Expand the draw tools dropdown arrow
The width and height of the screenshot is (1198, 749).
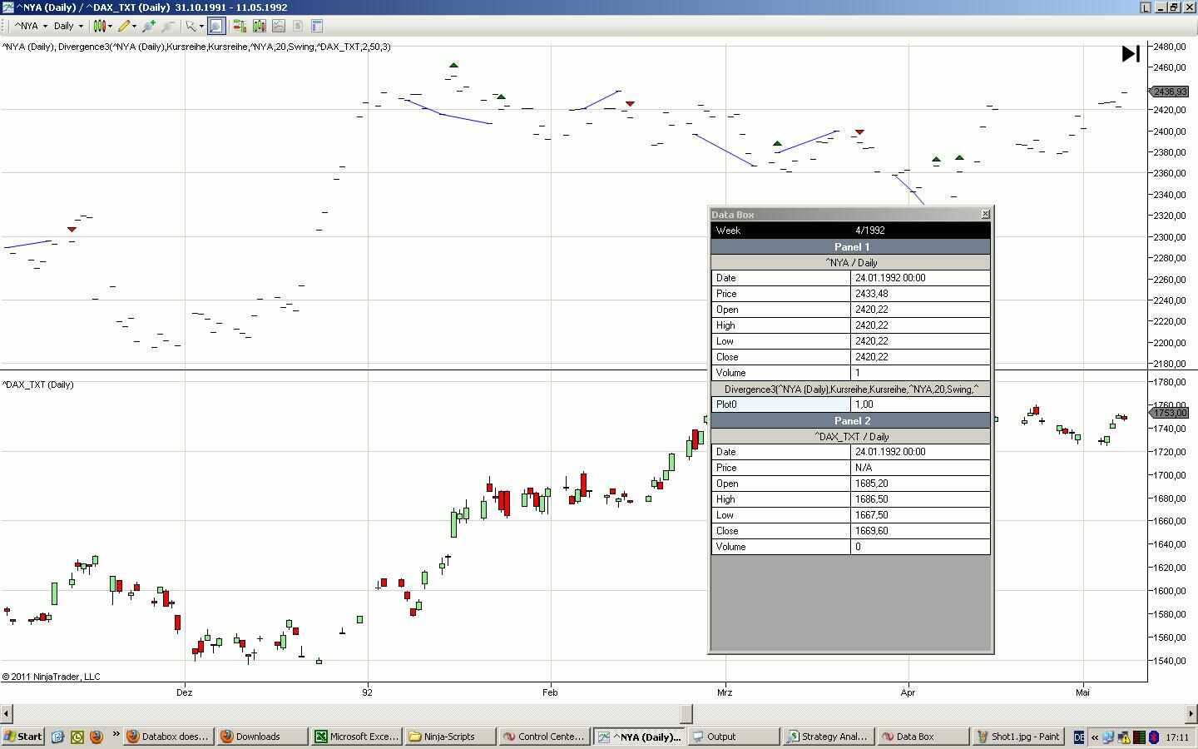click(134, 26)
